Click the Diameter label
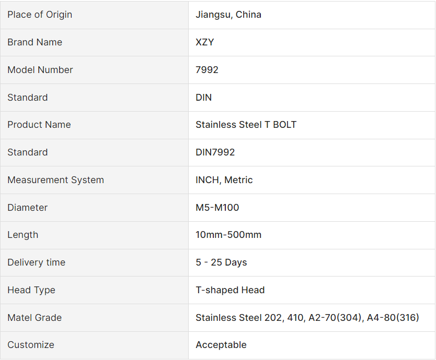The image size is (436, 360). (27, 208)
